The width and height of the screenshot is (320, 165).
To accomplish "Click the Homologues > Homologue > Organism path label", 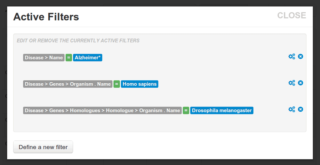I will [102, 111].
